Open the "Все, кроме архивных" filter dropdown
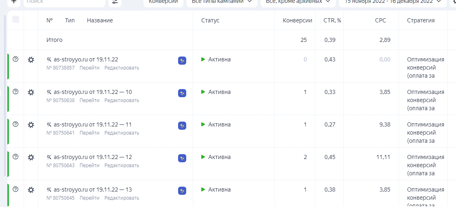This screenshot has height=207, width=456. (297, 2)
